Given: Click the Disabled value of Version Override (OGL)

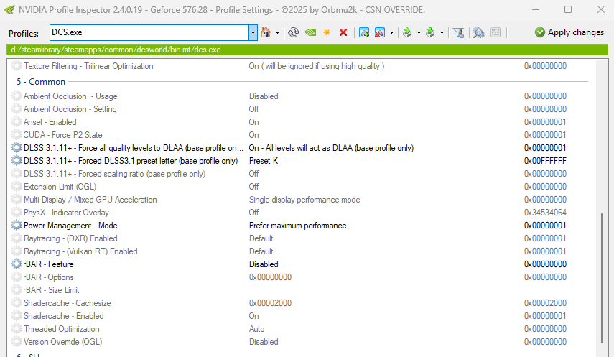Looking at the screenshot, I should (x=264, y=342).
